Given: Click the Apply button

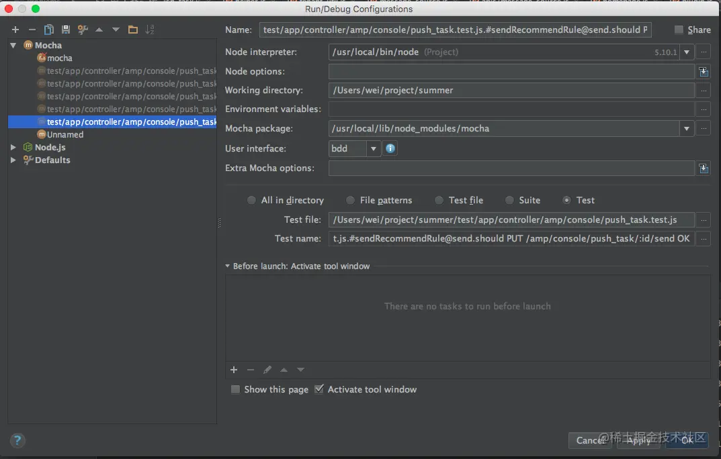Looking at the screenshot, I should [639, 441].
